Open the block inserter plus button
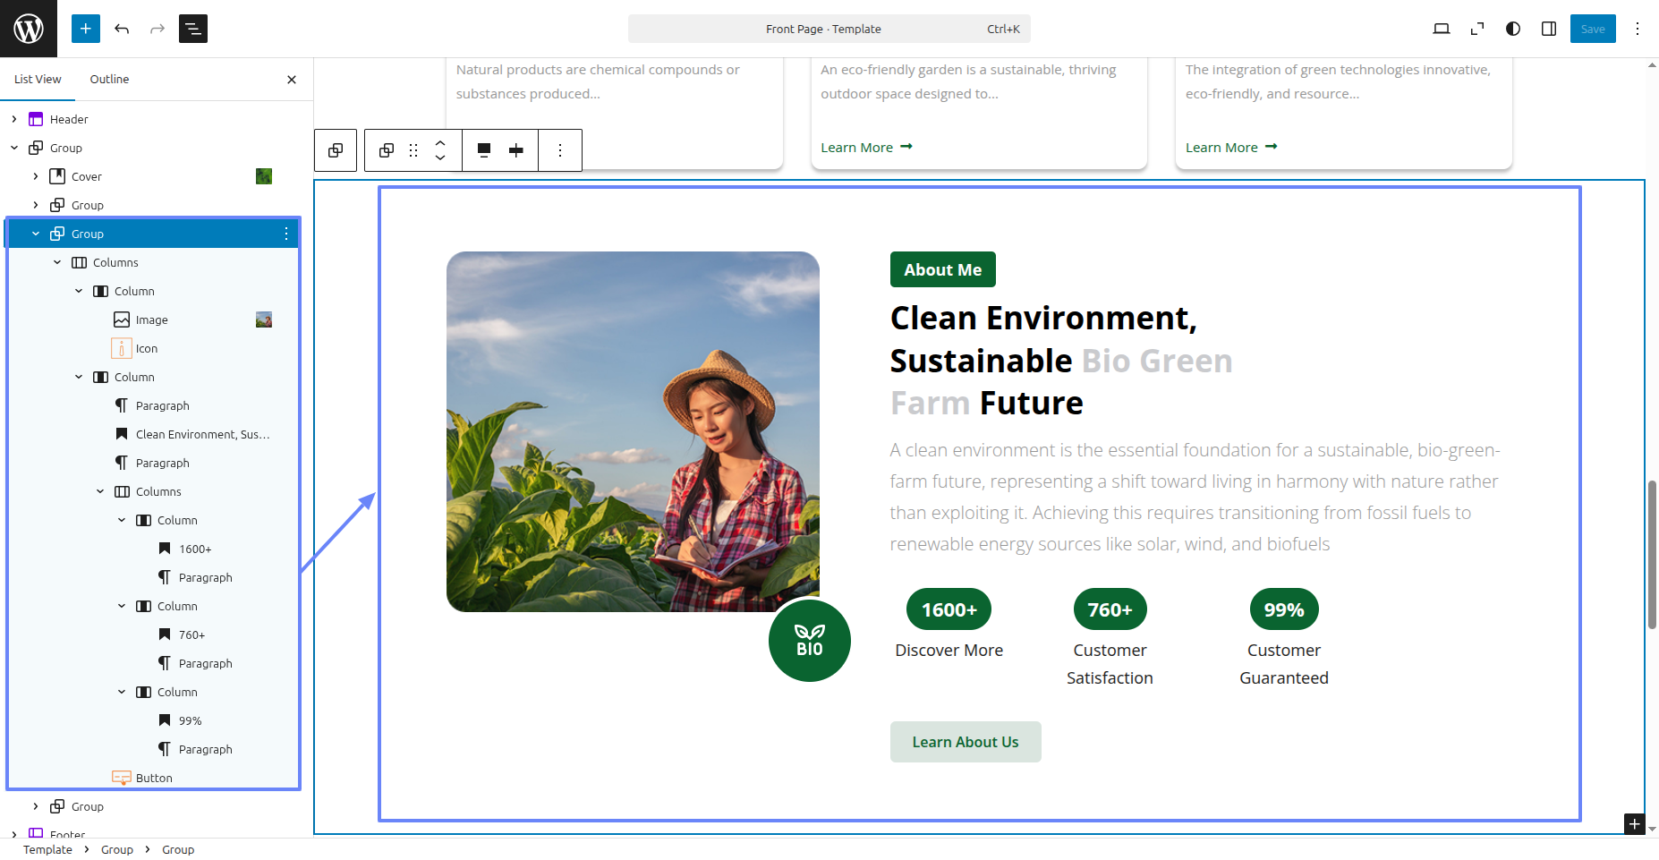 tap(86, 29)
